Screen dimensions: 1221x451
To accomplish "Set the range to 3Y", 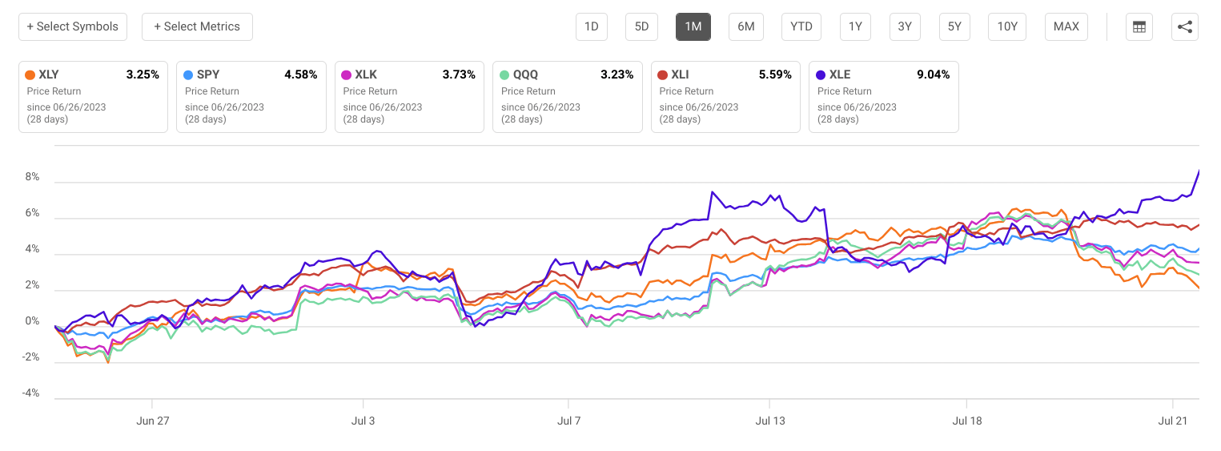I will tap(905, 26).
